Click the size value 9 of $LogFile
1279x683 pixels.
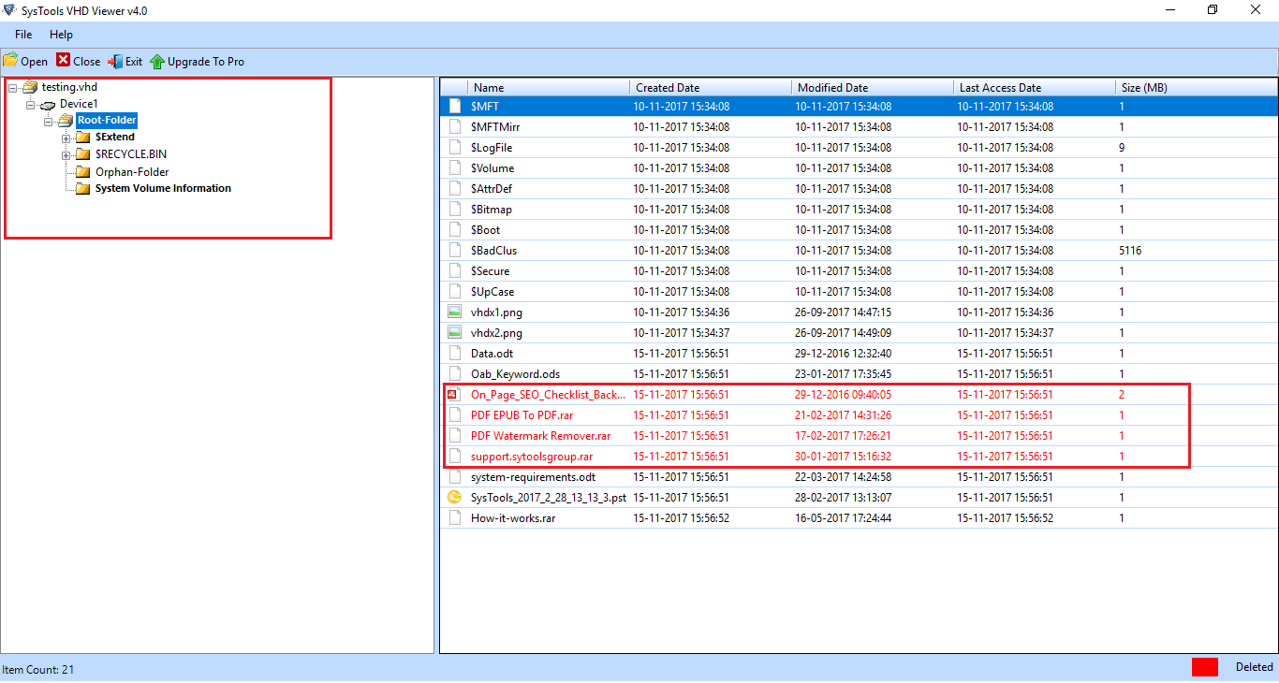[1122, 148]
